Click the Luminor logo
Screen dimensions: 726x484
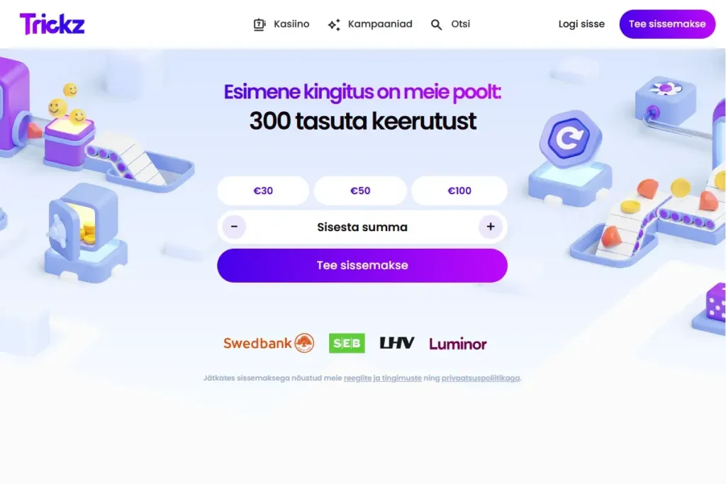457,344
